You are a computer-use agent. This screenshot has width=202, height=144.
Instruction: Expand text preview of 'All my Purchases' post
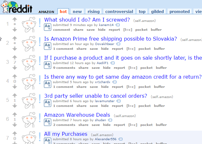click(x=47, y=141)
